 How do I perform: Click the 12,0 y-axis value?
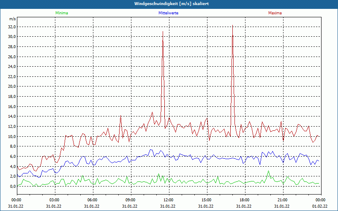pos(12,126)
